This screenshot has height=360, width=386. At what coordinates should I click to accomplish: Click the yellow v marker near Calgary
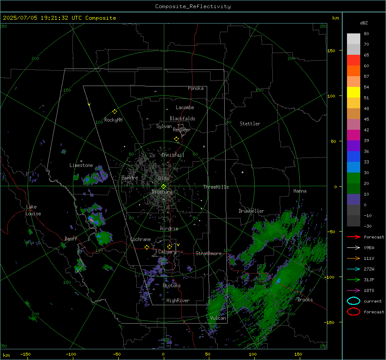point(178,245)
